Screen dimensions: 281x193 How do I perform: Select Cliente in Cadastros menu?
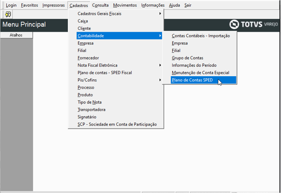click(119, 28)
